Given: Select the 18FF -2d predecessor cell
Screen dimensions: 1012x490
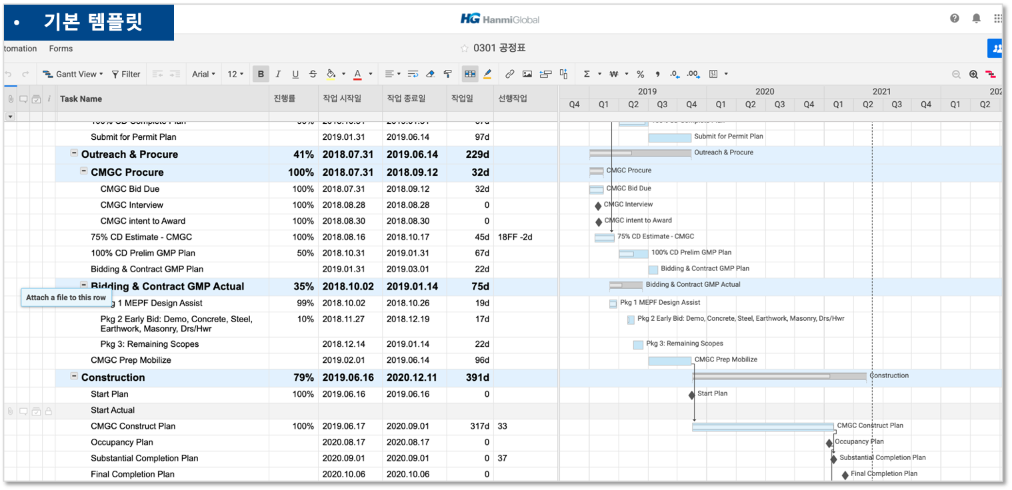Looking at the screenshot, I should click(x=525, y=237).
